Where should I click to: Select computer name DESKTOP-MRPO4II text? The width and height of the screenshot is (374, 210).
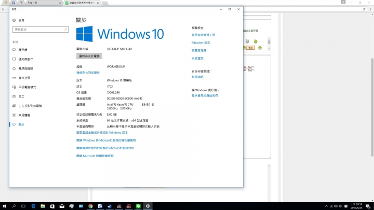tap(119, 49)
